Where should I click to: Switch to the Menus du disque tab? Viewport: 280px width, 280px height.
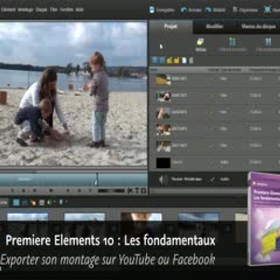tap(259, 26)
